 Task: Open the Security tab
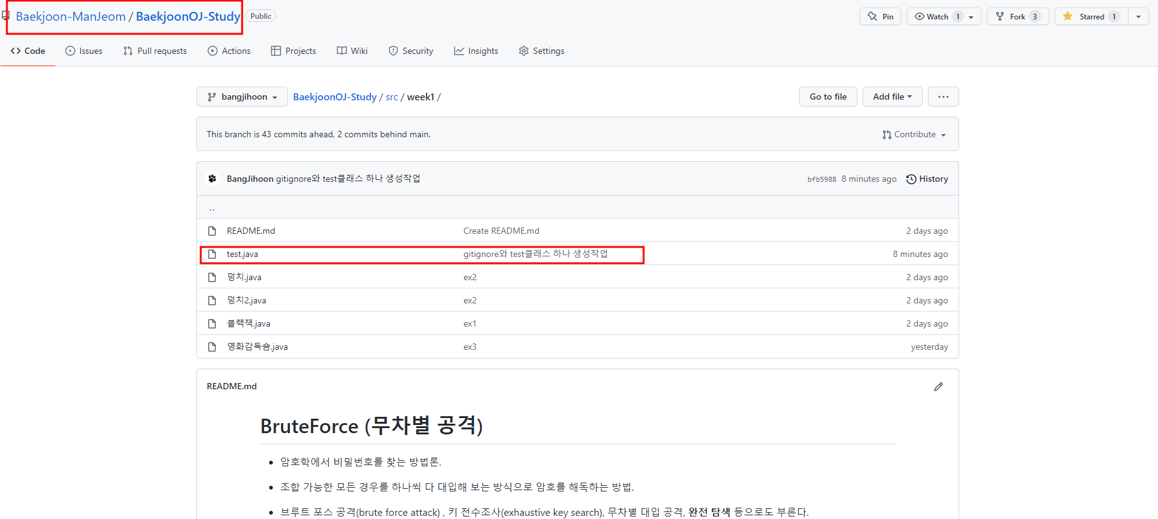click(411, 51)
